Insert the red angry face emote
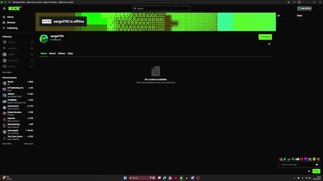 pos(318,159)
